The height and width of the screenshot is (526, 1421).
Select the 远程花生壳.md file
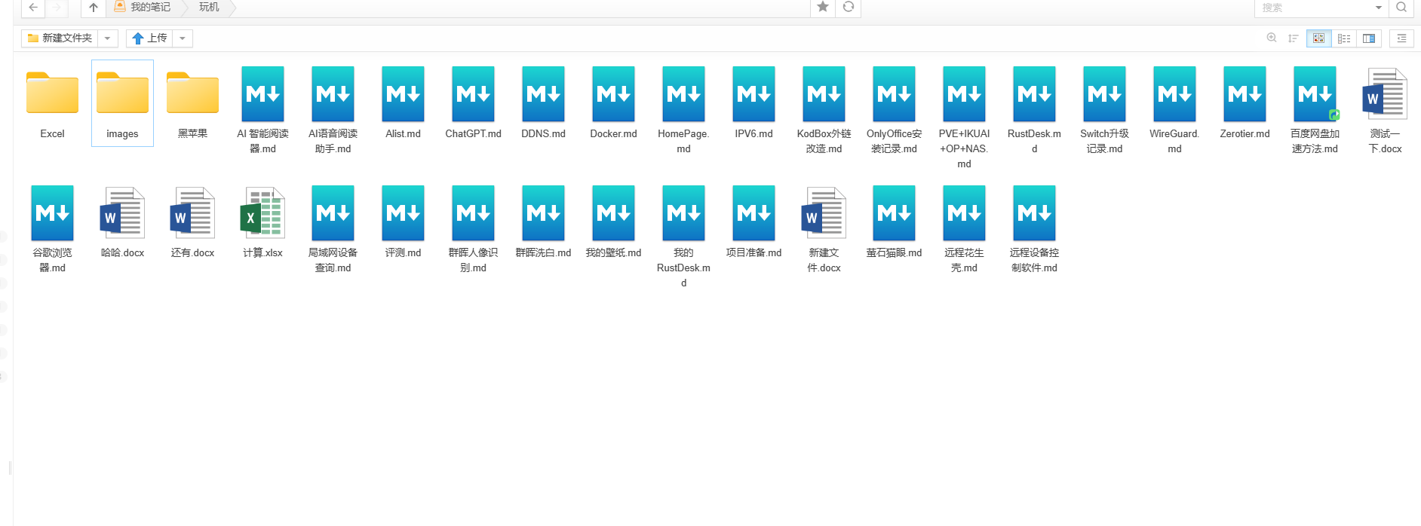tap(964, 229)
